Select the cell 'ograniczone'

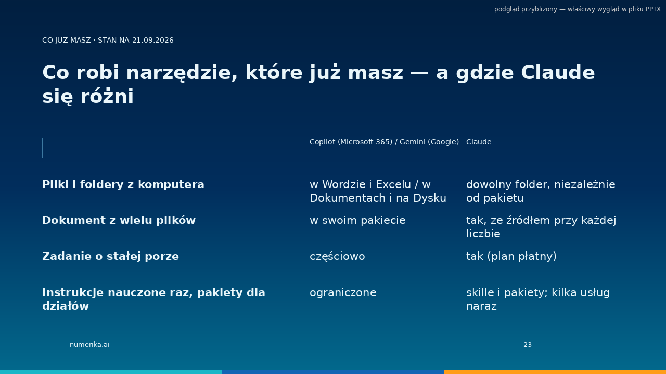(x=343, y=292)
